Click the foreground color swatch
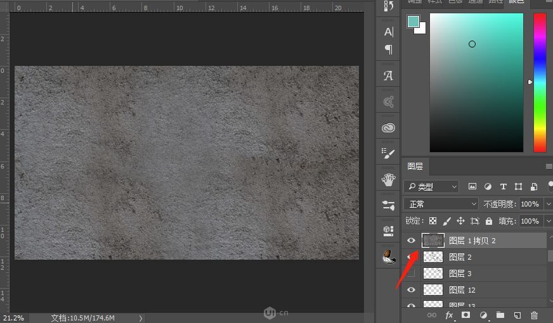 point(413,22)
